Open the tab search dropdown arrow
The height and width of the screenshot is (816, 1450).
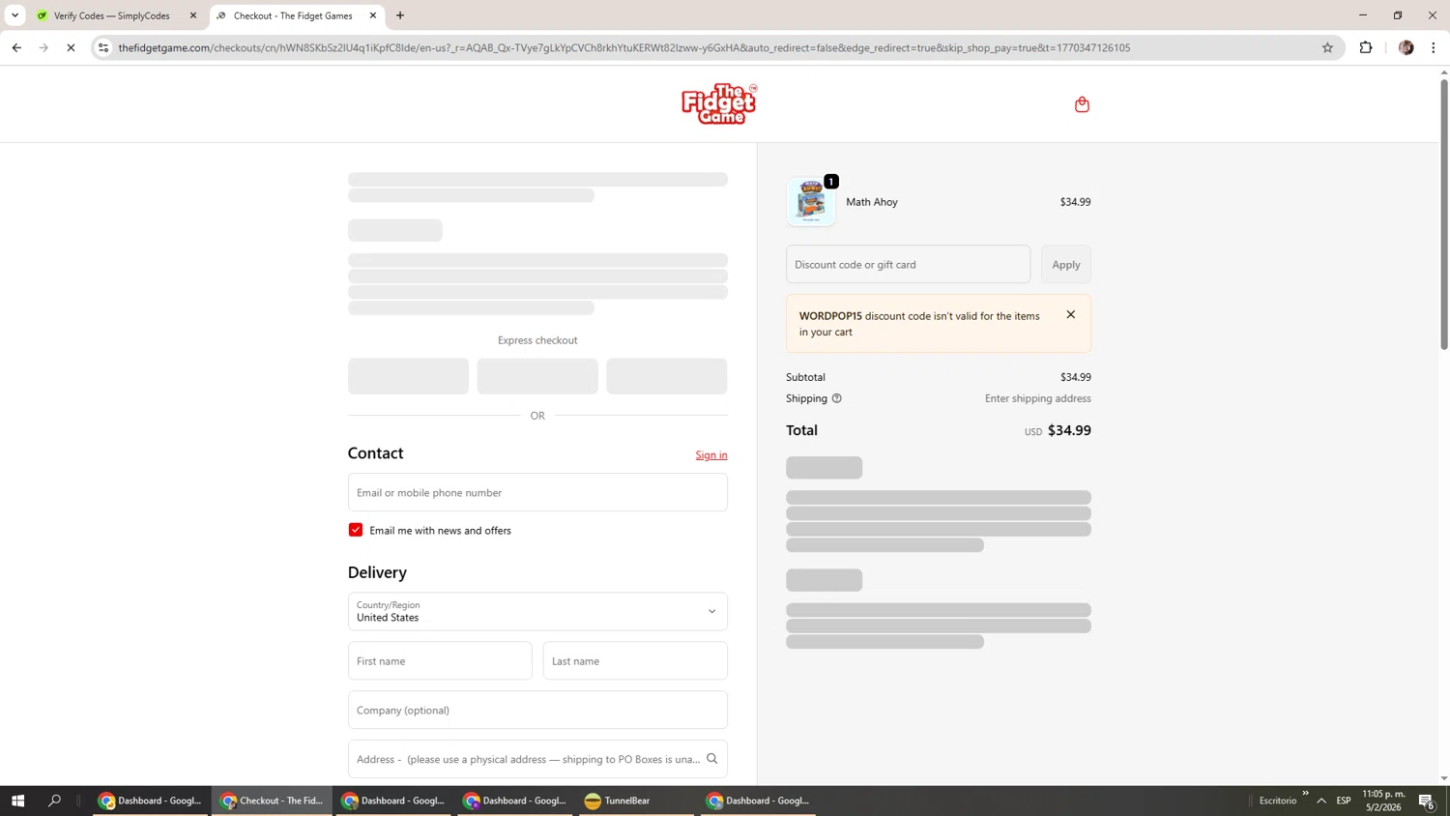pyautogui.click(x=14, y=15)
